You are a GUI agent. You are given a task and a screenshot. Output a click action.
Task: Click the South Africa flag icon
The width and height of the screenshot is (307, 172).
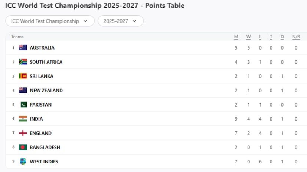[x=23, y=62]
